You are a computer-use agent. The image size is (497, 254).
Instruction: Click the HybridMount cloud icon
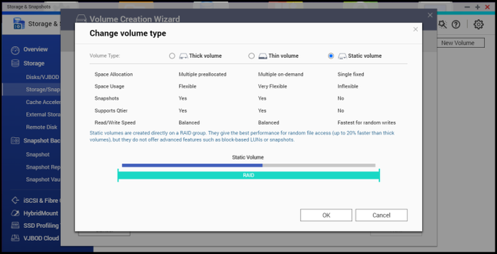coord(15,213)
